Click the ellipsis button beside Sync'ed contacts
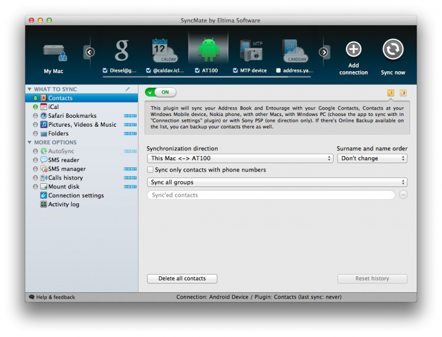Viewport: 442px width, 337px height. pos(403,194)
